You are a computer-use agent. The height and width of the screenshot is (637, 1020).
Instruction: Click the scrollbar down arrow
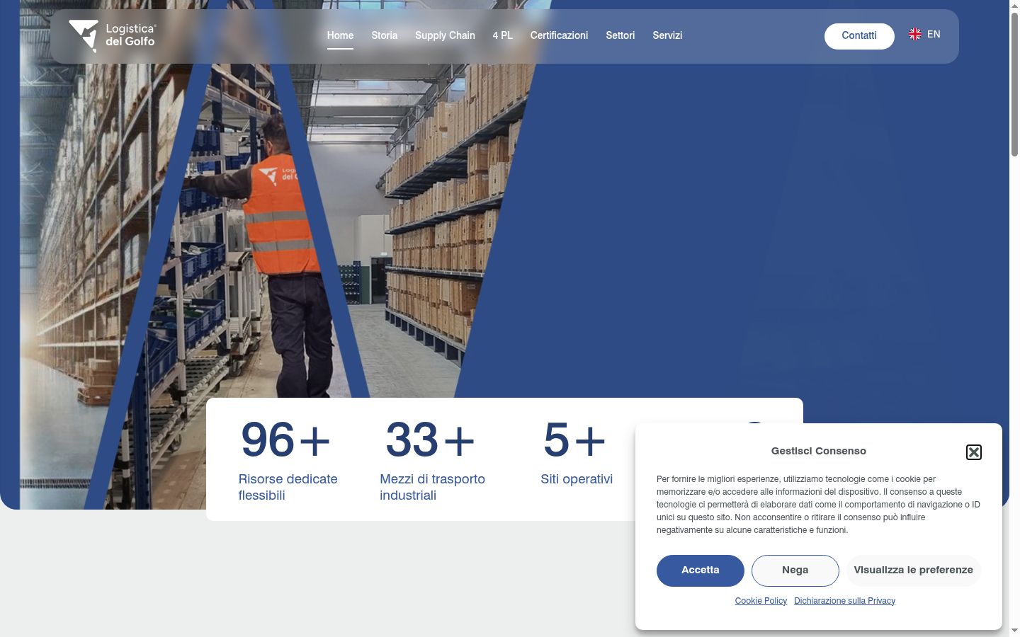point(1014,631)
